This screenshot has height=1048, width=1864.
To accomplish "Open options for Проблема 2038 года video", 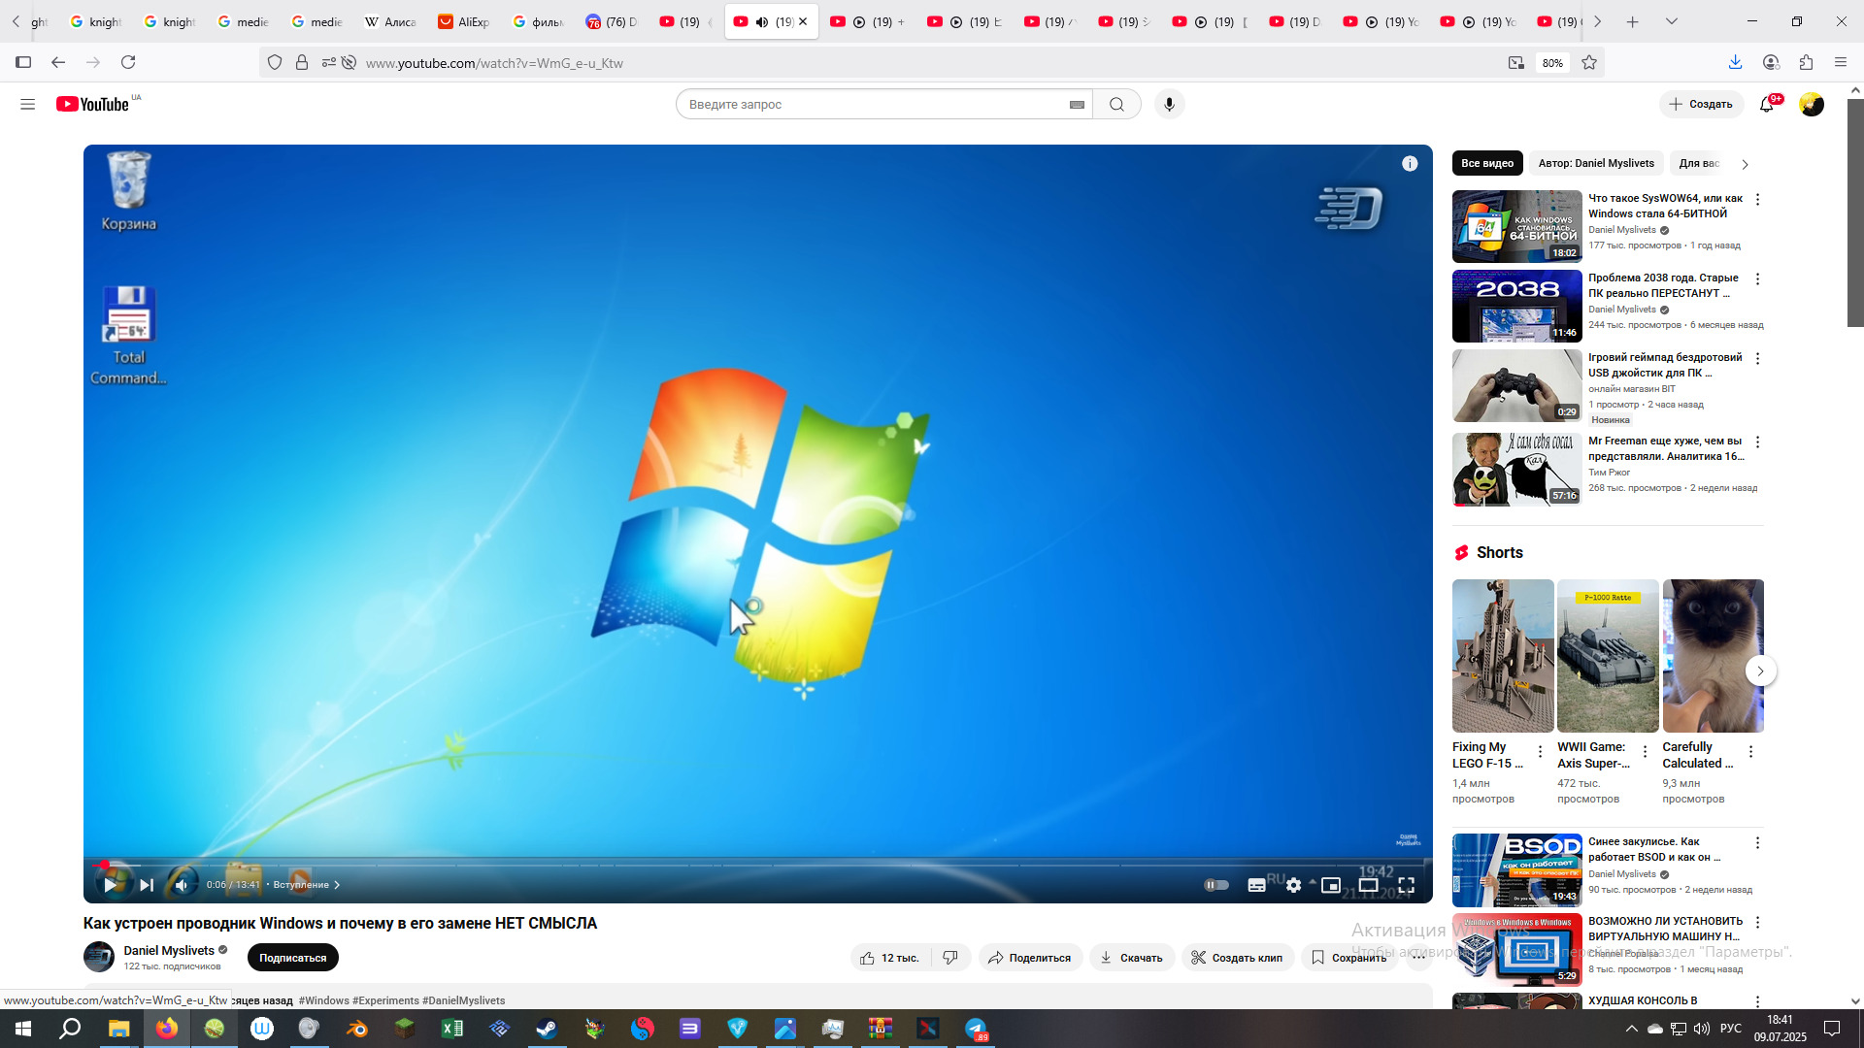I will point(1756,278).
